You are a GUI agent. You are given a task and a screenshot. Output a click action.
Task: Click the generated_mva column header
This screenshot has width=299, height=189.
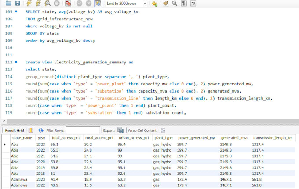[234, 138]
